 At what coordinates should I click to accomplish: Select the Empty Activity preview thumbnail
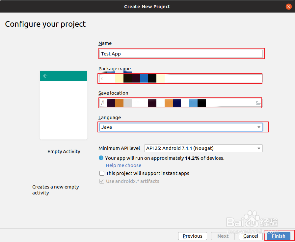pyautogui.click(x=64, y=105)
